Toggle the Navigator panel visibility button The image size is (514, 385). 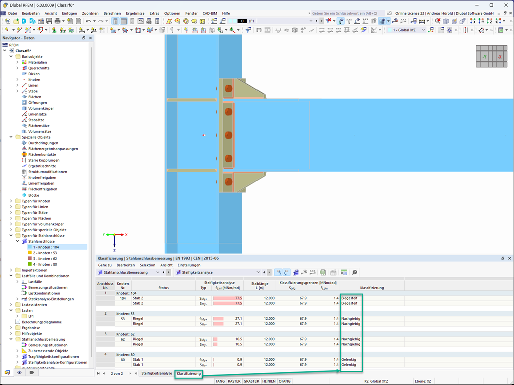click(x=115, y=21)
